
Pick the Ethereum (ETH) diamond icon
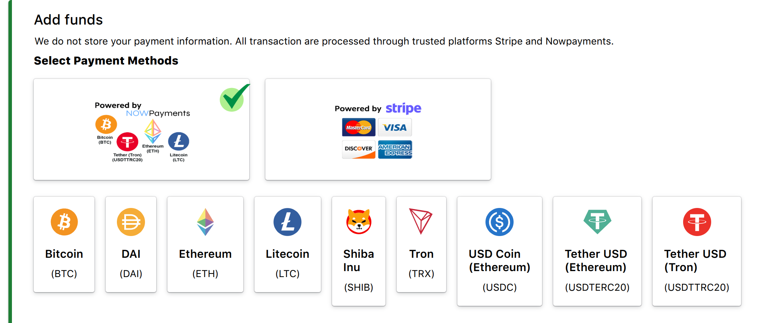[205, 222]
